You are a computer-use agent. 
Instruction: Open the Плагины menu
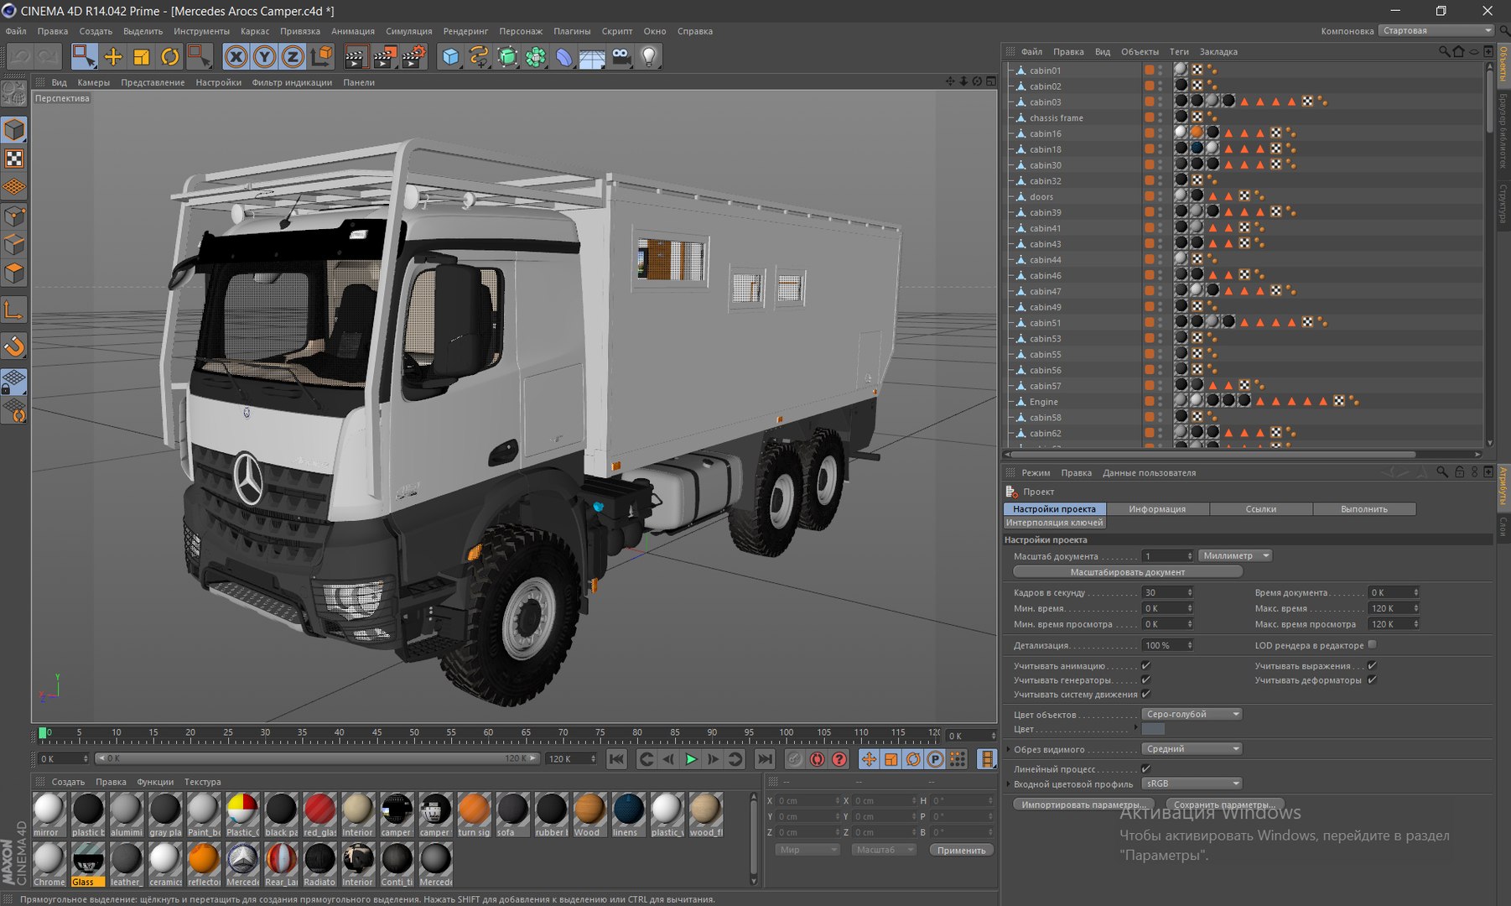pos(572,31)
